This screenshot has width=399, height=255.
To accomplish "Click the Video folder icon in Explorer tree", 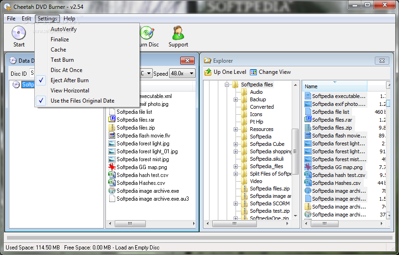I will tap(244, 181).
